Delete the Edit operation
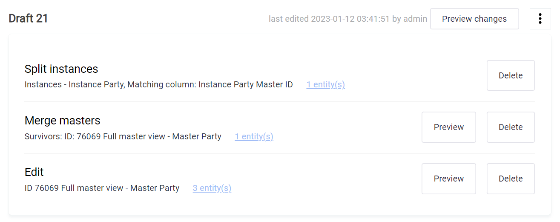 tap(510, 179)
